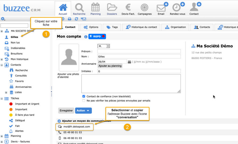This screenshot has width=238, height=144.
Task: Click the Prénom input field
Action: [x=139, y=51]
